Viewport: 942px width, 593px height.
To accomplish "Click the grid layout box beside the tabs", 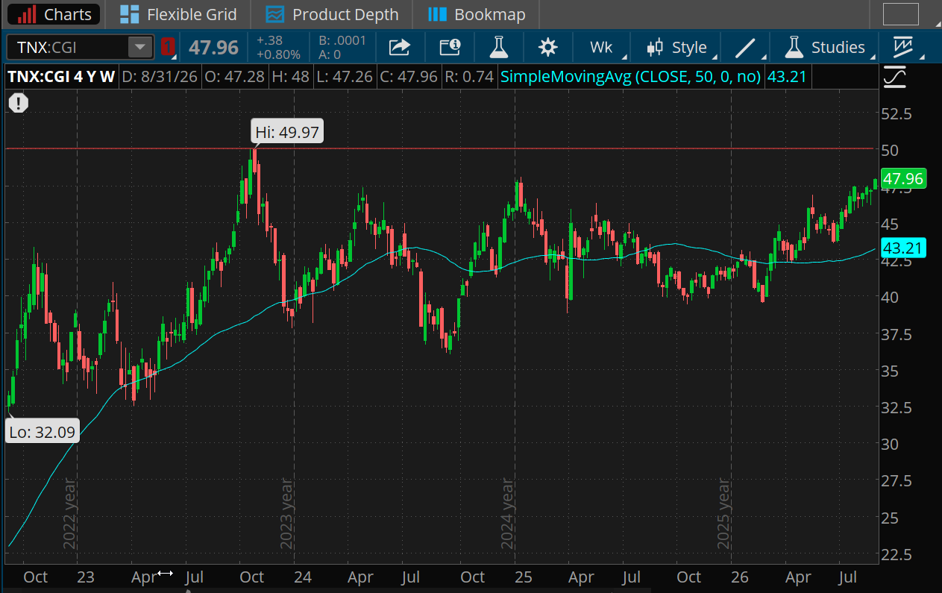I will [x=901, y=14].
